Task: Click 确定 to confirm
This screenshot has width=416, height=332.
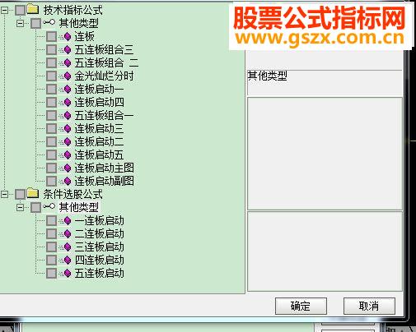Action: [301, 306]
